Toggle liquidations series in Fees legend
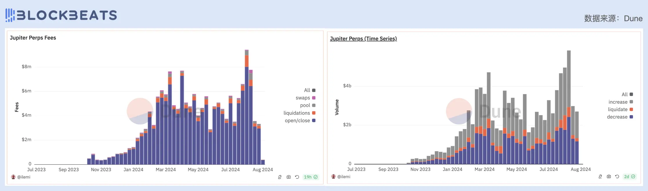Screen dimensions: 648x191 [x=299, y=113]
